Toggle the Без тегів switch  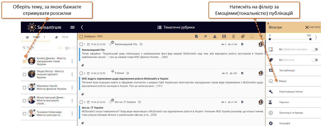pos(315,60)
